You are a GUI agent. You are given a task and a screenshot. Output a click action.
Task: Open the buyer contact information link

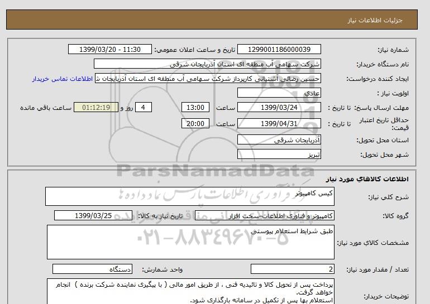point(63,79)
